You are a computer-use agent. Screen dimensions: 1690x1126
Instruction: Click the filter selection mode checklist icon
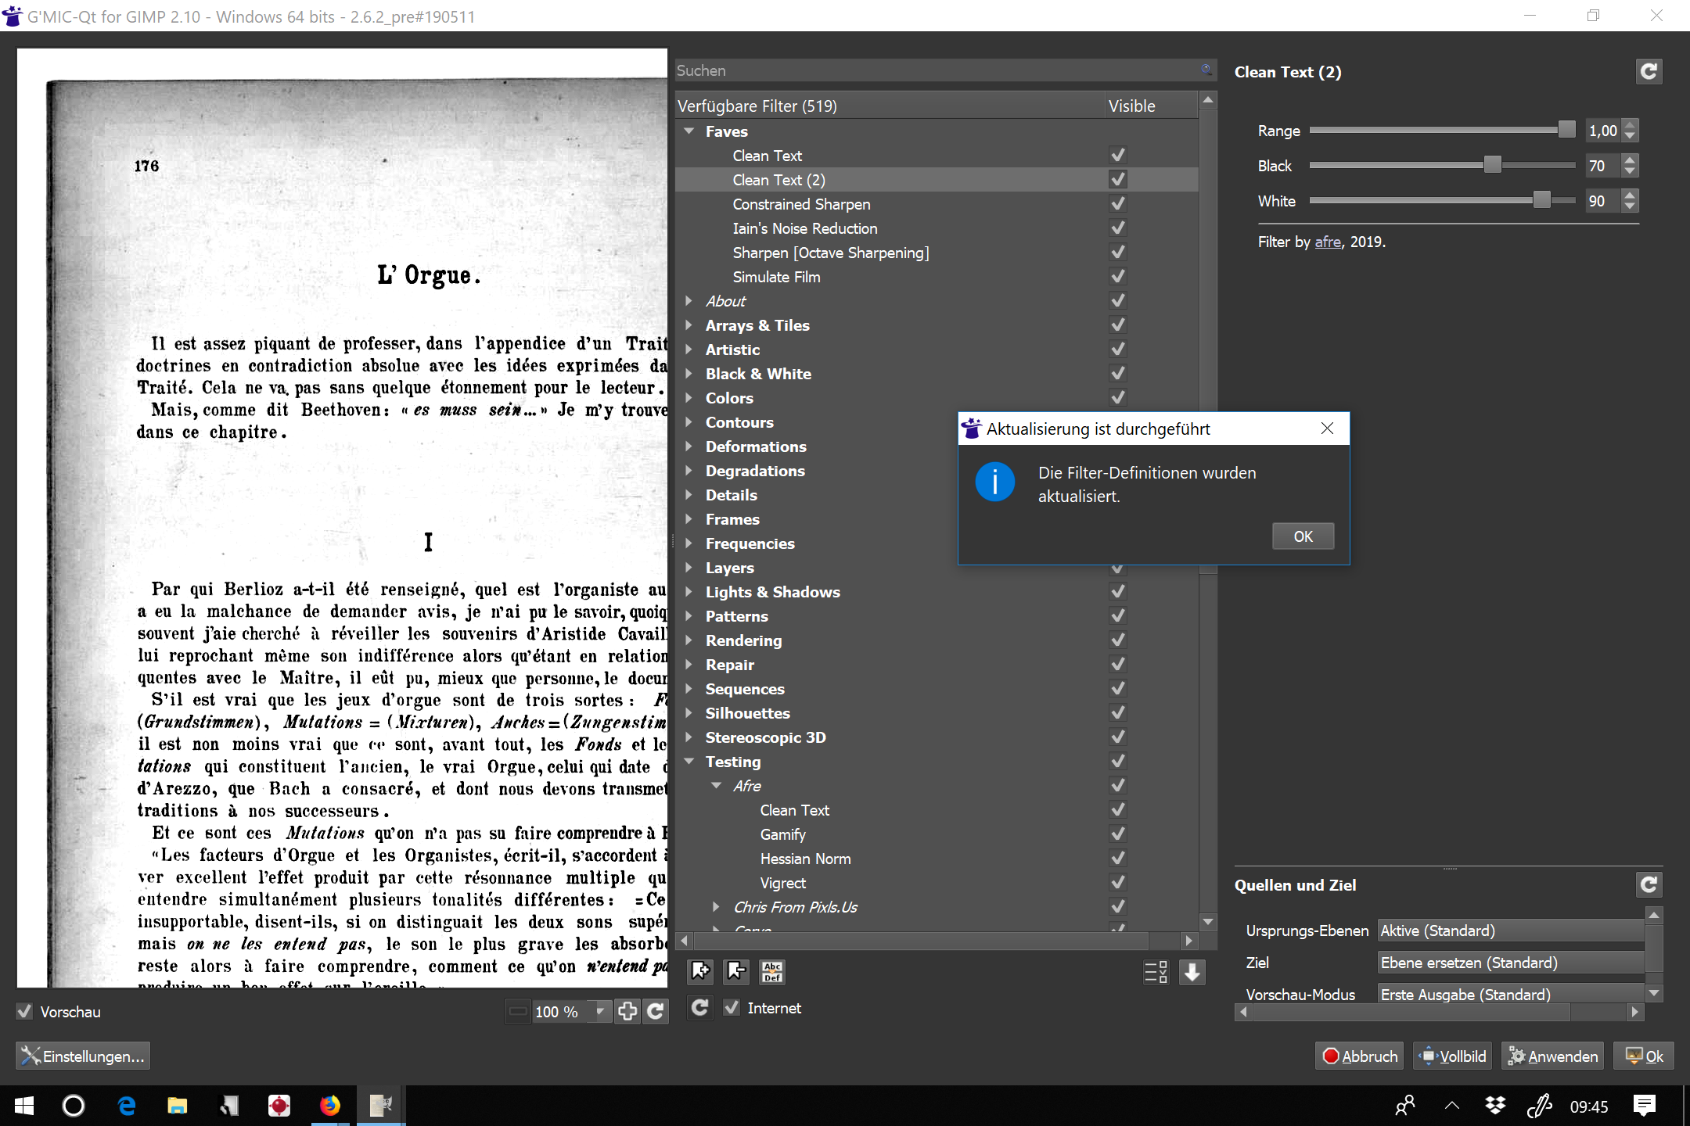pos(1156,972)
